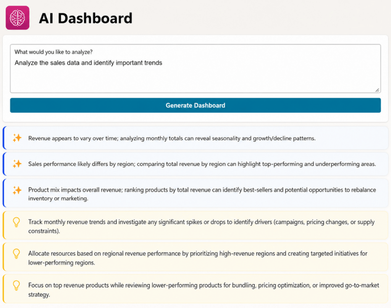
Task: Click the sparkle icon beside region performance insight
Action: pyautogui.click(x=17, y=164)
